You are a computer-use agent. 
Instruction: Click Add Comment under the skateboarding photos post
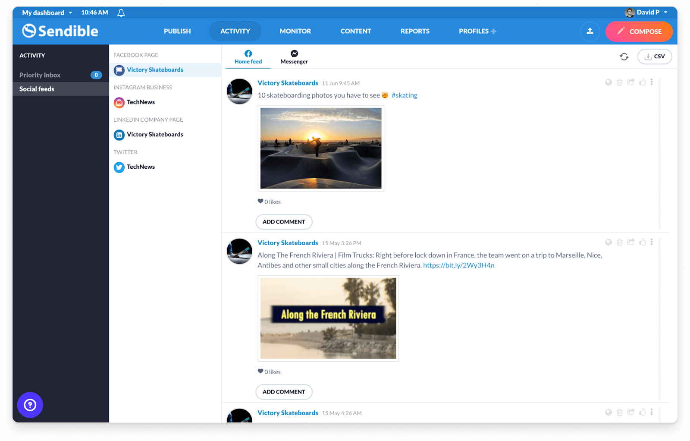[x=284, y=221]
